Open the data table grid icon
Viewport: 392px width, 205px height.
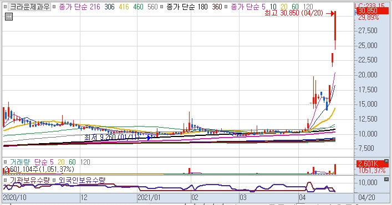point(9,17)
